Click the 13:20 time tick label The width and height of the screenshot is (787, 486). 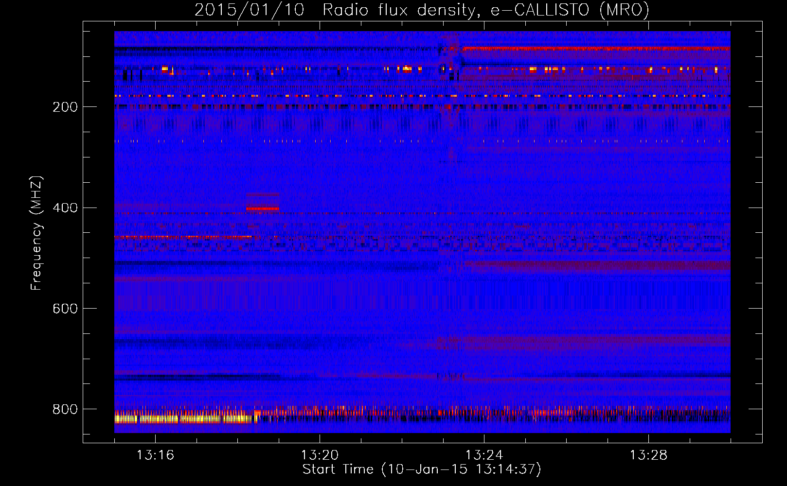320,455
